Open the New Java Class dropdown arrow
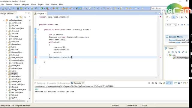 [x=60, y=8]
